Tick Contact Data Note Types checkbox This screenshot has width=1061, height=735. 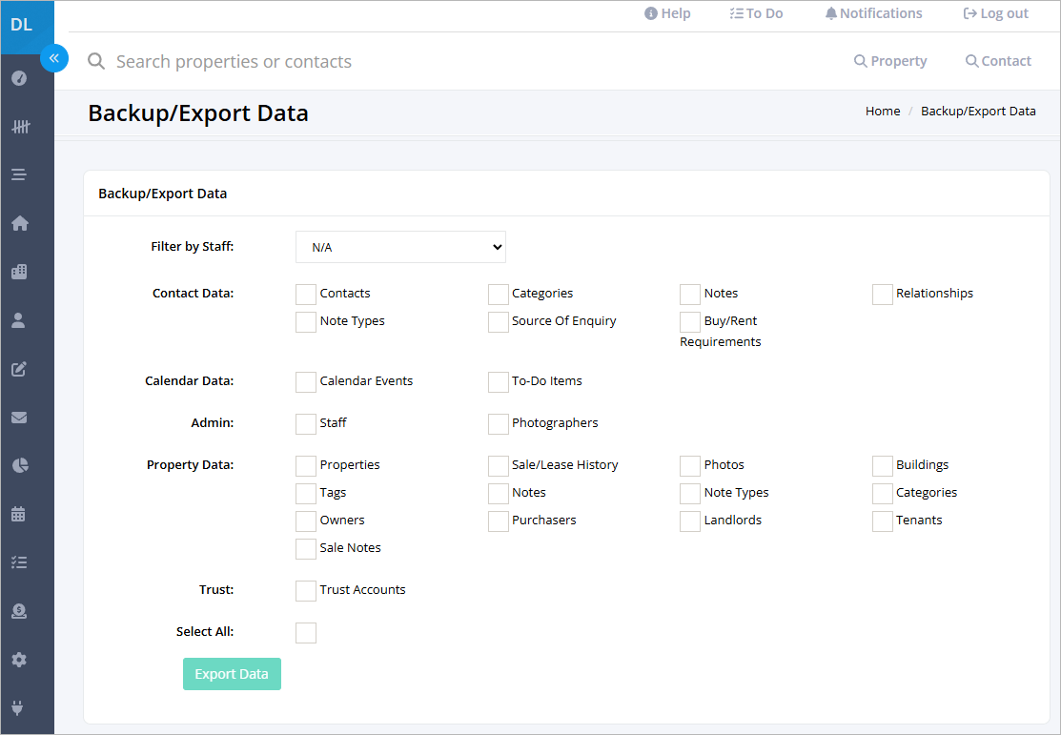[306, 322]
